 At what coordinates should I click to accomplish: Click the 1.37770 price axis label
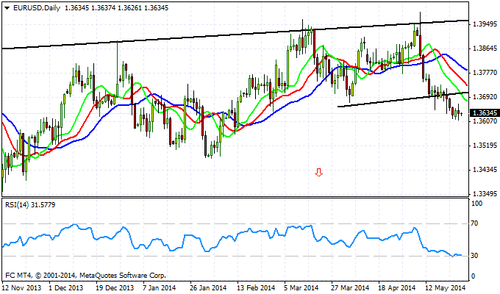coord(485,73)
